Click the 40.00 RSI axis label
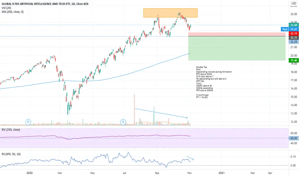This screenshot has height=176, width=299. 294,143
